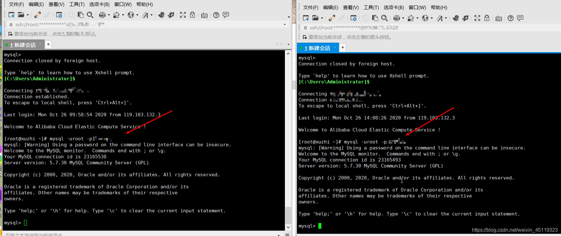
Task: Add new tab with plus button in right window
Action: pos(343,47)
